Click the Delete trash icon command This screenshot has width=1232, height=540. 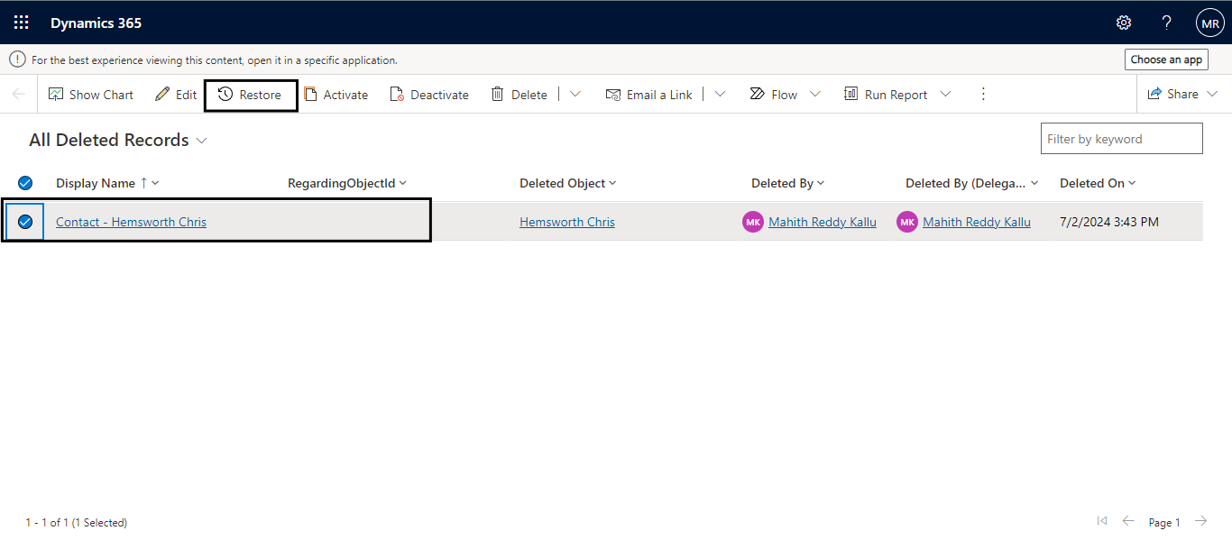point(519,95)
